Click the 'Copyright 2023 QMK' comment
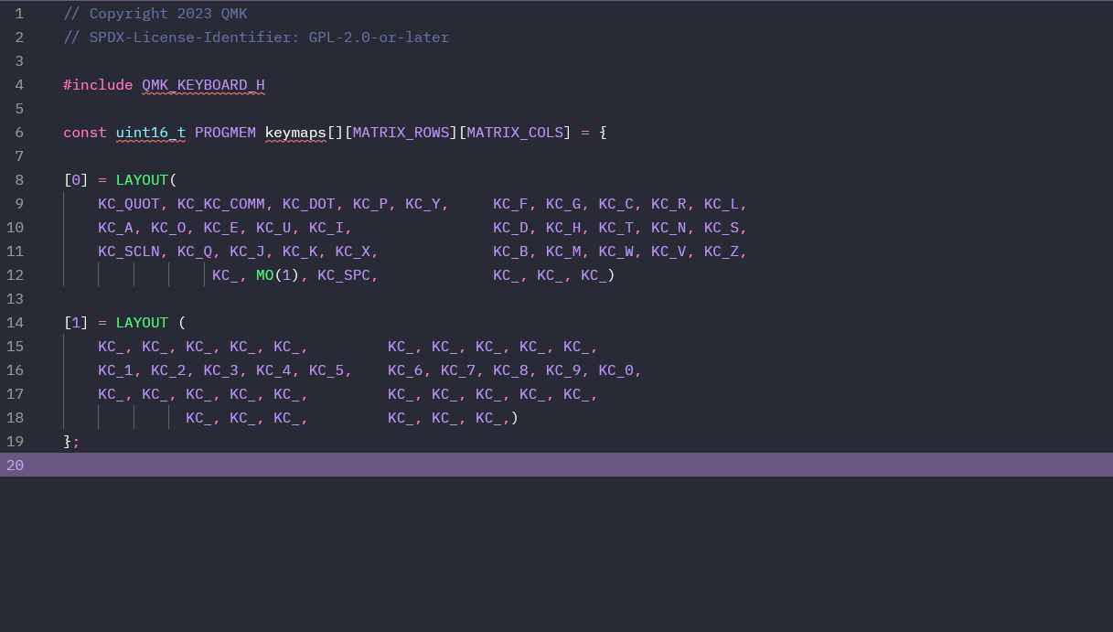 click(x=155, y=14)
